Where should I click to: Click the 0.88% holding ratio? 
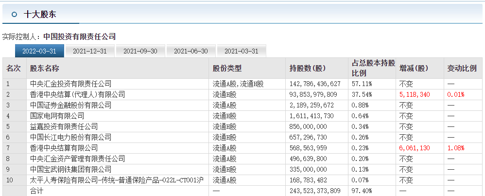[360, 105]
